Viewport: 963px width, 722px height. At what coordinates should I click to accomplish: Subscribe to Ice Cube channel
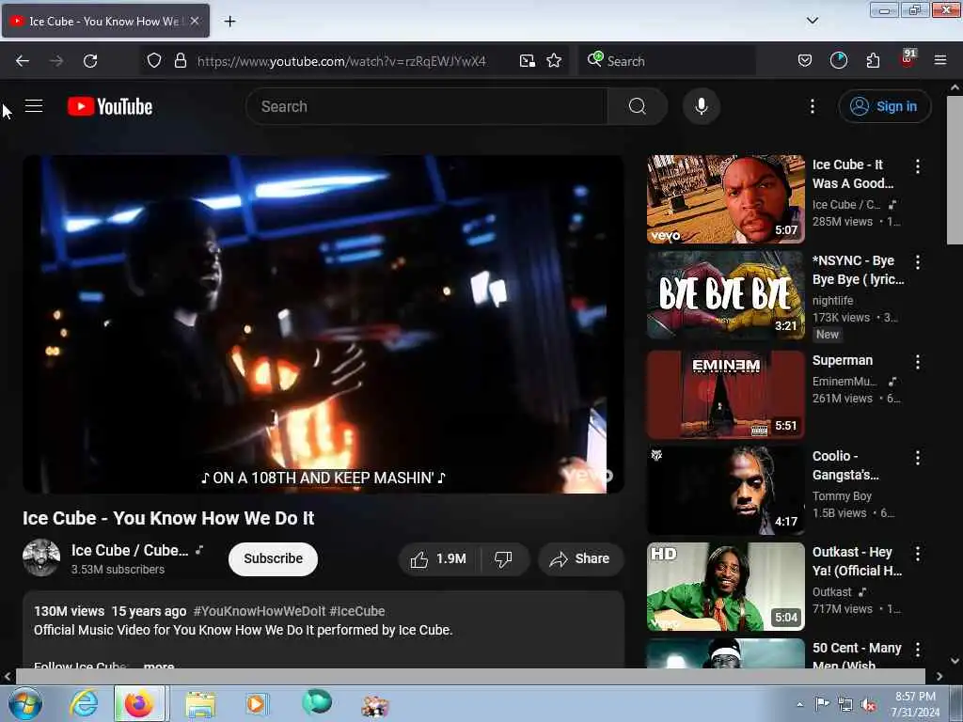(x=274, y=558)
